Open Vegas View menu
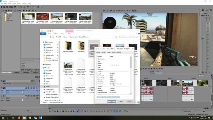 pyautogui.click(x=10, y=4)
